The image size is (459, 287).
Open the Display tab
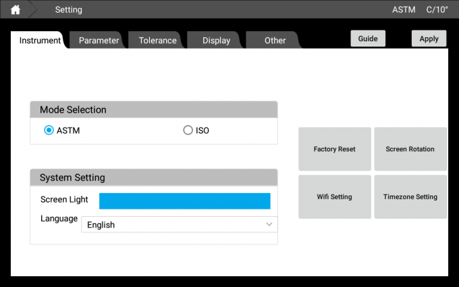click(216, 41)
